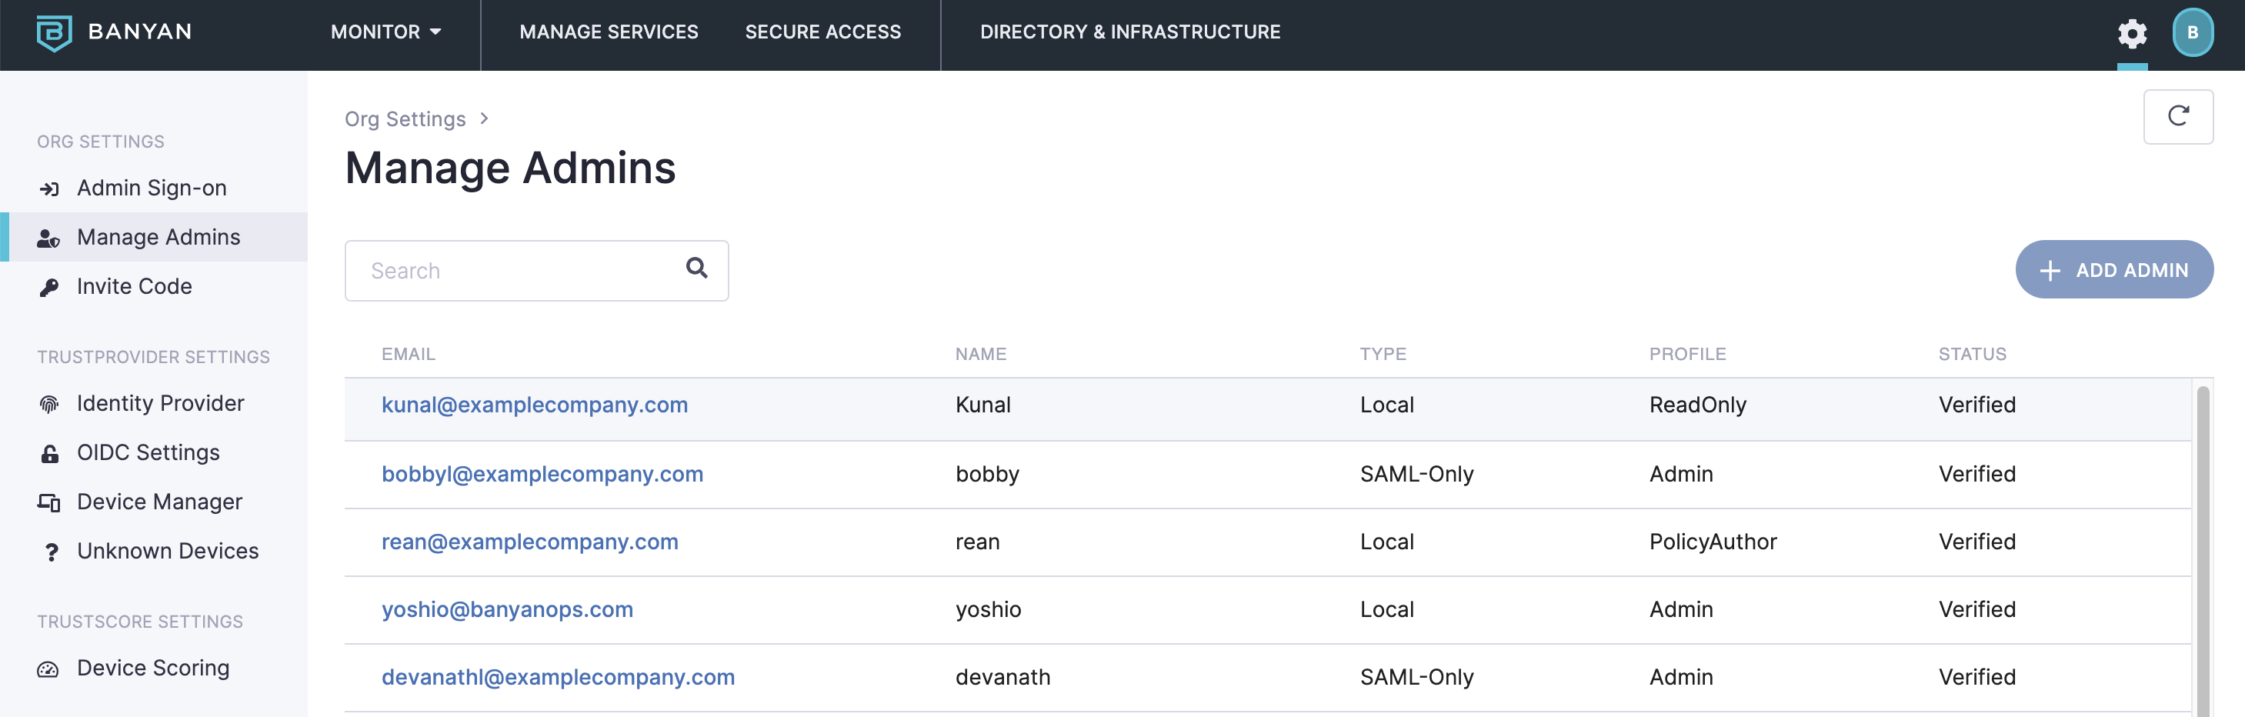Click the name cell 'bobby'
The width and height of the screenshot is (2245, 717).
[986, 474]
